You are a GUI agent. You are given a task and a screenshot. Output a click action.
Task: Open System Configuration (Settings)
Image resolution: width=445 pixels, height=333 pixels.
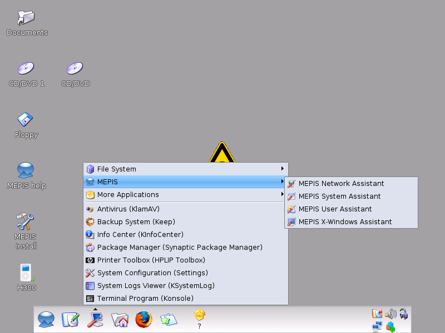pos(186,273)
